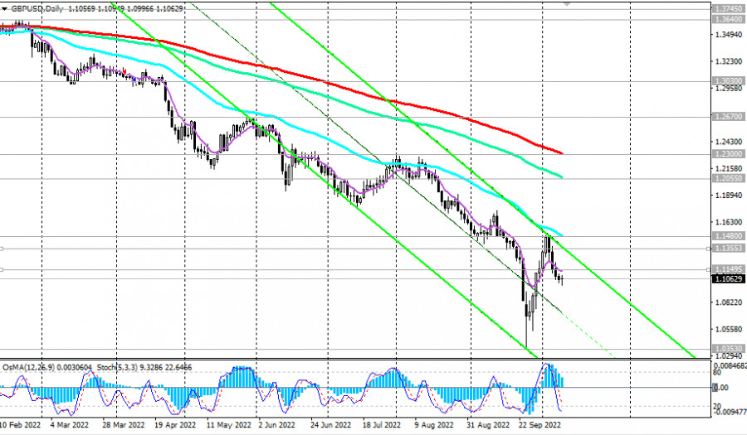
Task: Click the 1.11495 line handle on left edge
Action: (2, 269)
